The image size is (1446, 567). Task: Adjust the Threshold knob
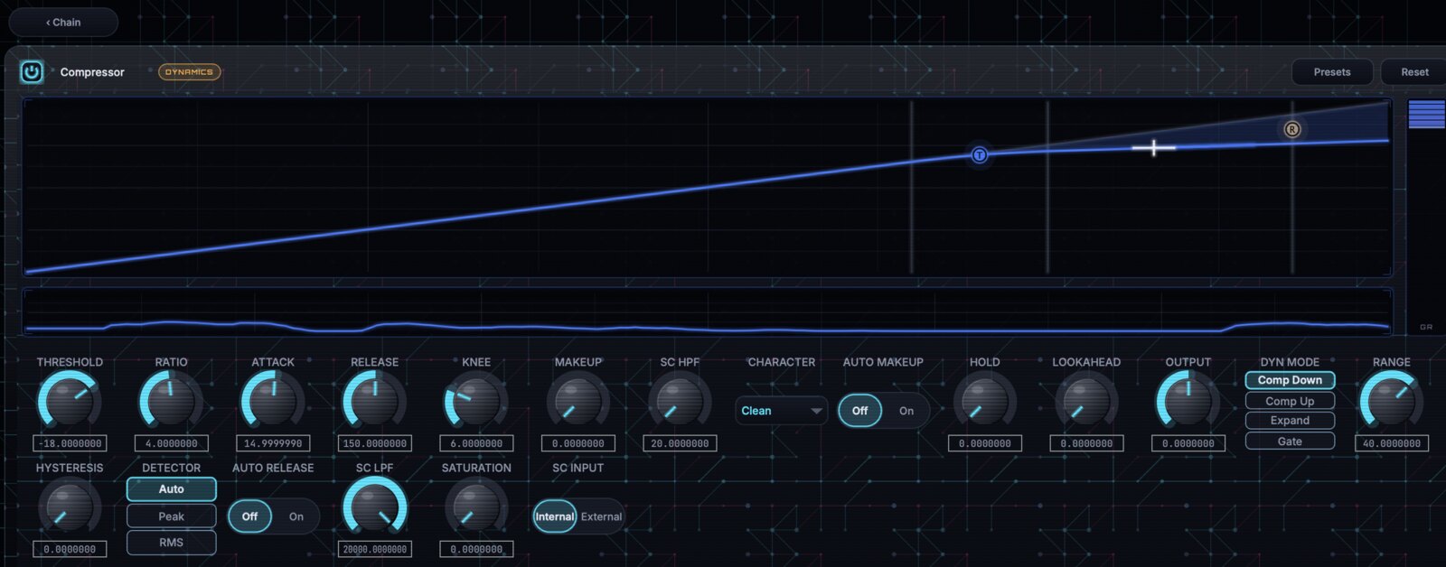70,401
